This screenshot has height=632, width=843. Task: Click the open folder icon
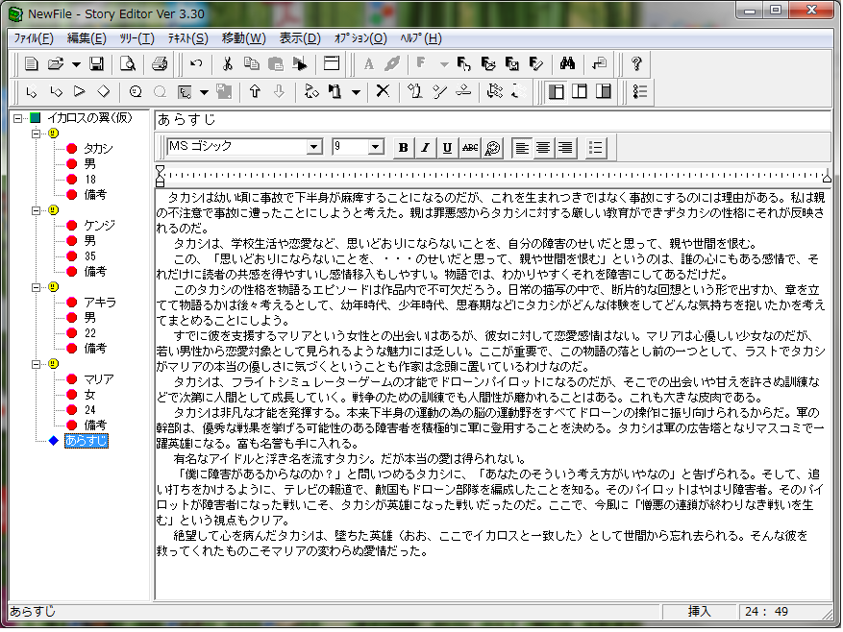click(x=56, y=64)
